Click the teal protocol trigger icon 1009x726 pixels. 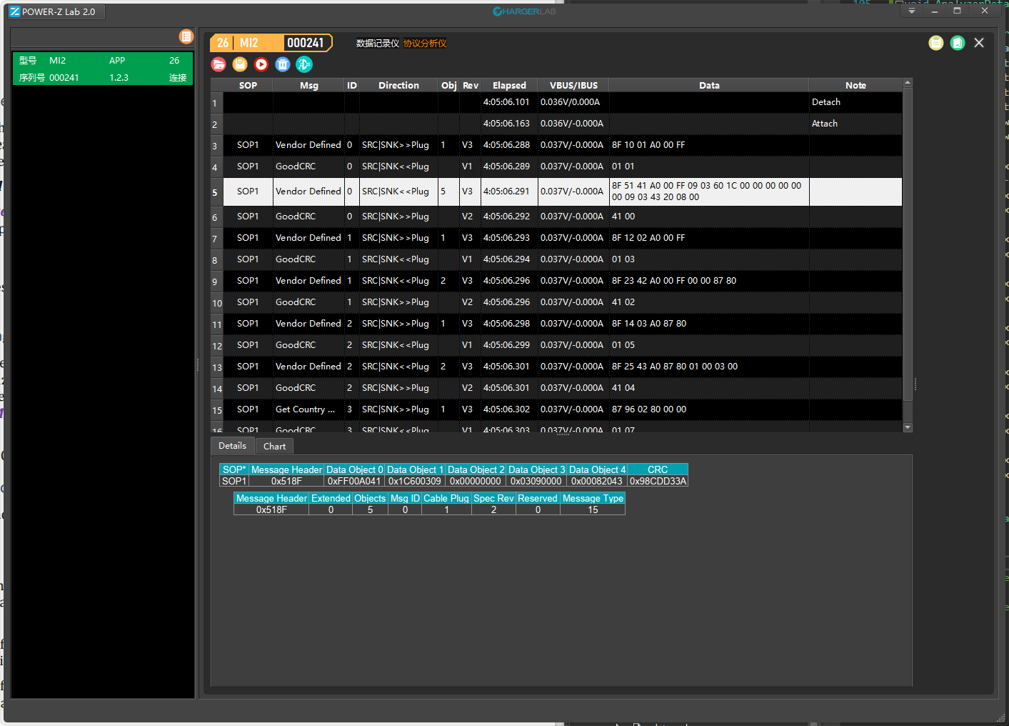tap(304, 64)
